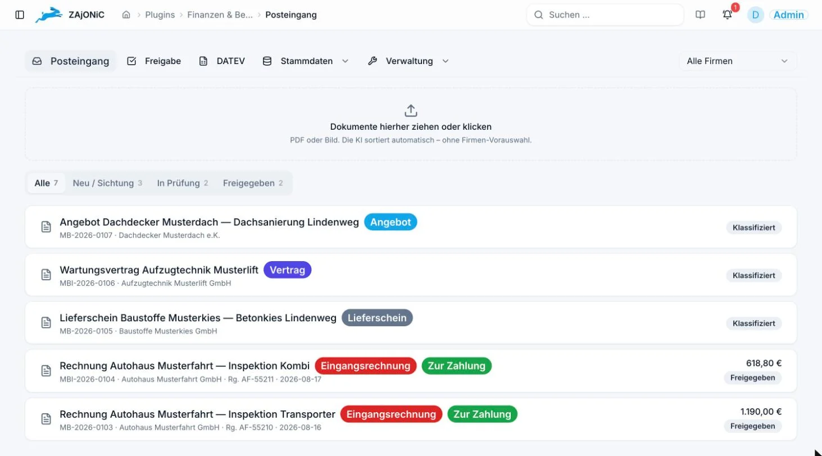The width and height of the screenshot is (822, 456).
Task: Click MB-2026-0105 · Baustoffe Musterkies GmbH subtitle
Action: tap(138, 331)
